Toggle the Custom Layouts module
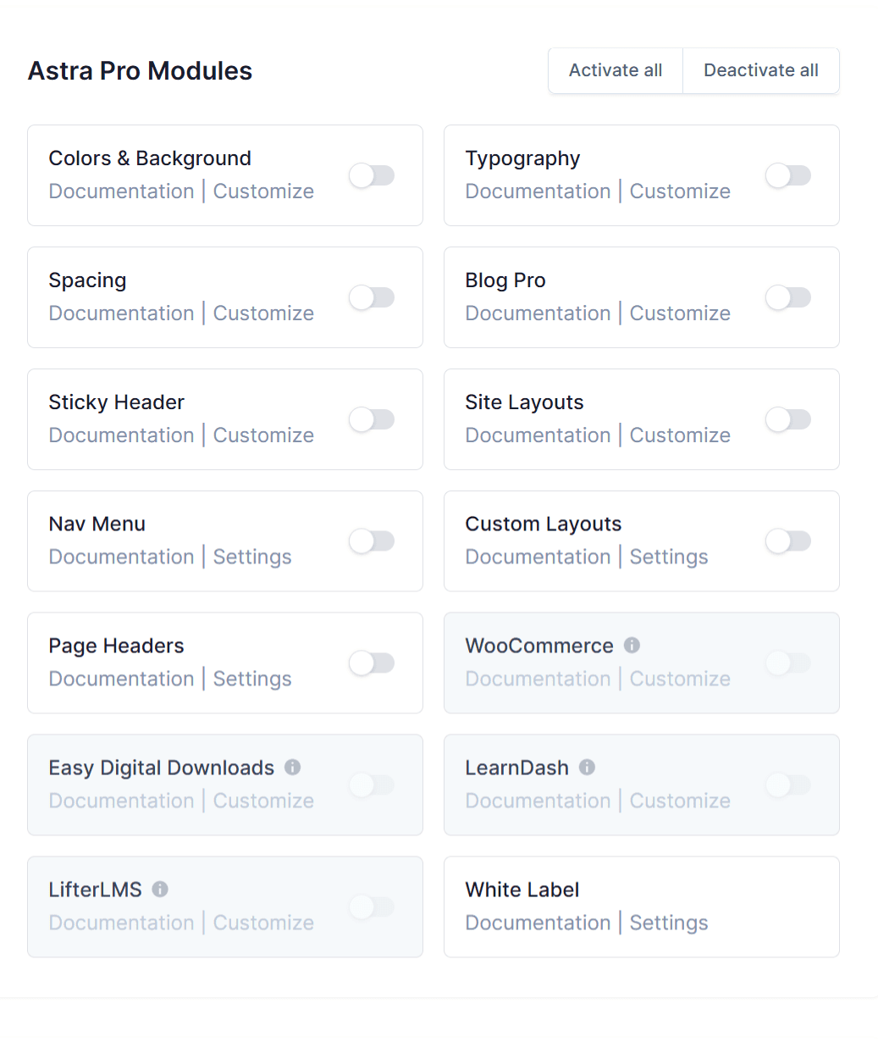The image size is (878, 1042). pos(788,541)
